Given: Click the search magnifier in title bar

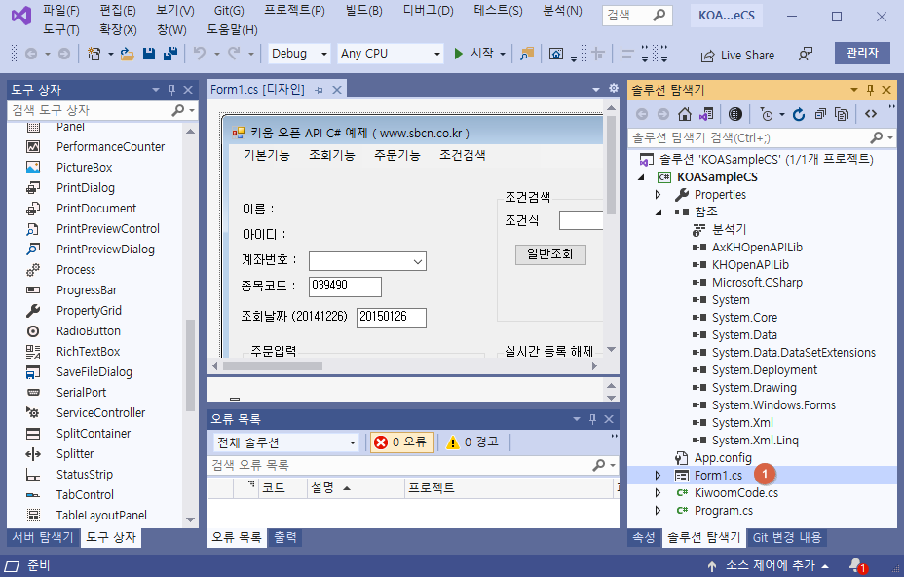Looking at the screenshot, I should [x=659, y=15].
